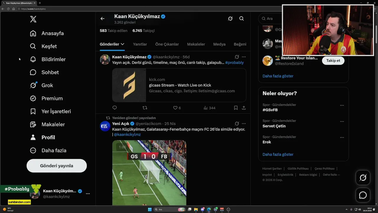Follow Restore Your Island with Takip et

(x=333, y=61)
